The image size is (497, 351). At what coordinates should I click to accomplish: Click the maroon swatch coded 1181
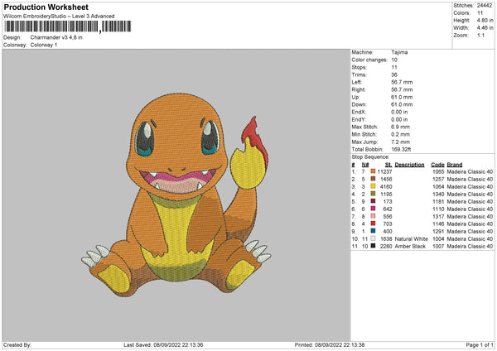[372, 201]
